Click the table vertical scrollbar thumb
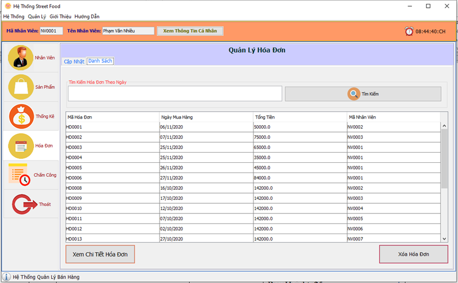Viewport: 458px width, 283px height. click(x=444, y=158)
